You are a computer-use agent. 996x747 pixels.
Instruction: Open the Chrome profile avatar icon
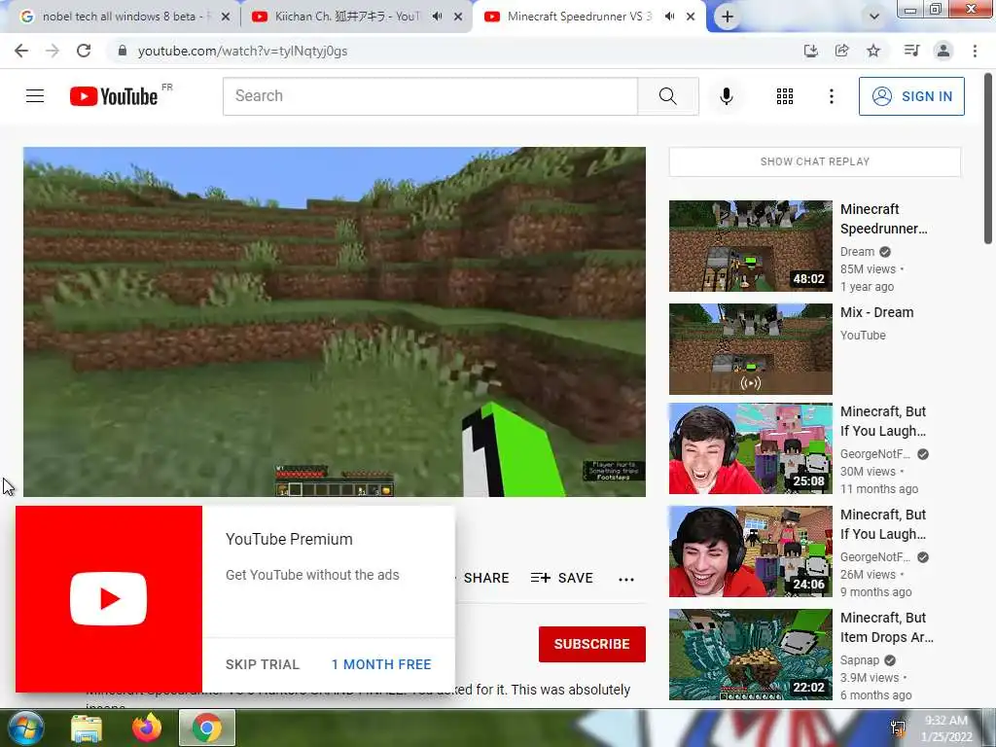click(x=943, y=51)
